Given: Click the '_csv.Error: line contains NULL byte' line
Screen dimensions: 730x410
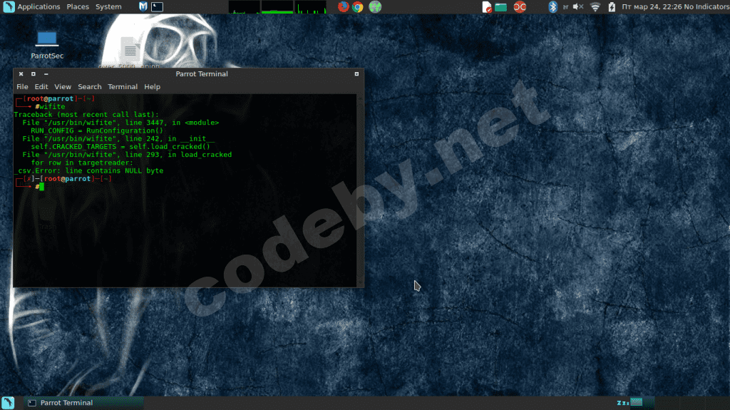Looking at the screenshot, I should click(x=89, y=170).
